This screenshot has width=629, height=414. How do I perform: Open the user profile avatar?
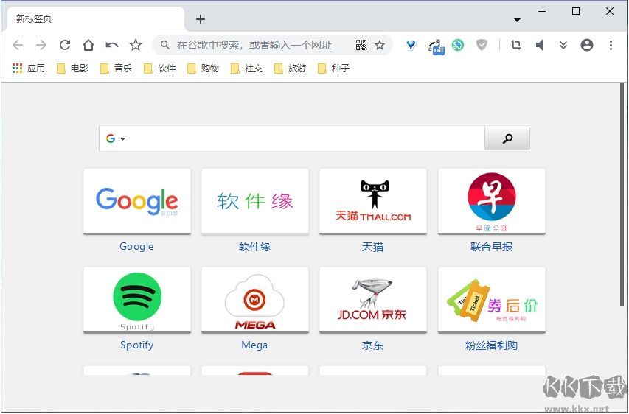point(586,45)
